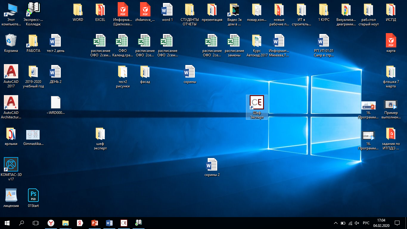407x229 pixels.
Task: Select the карта PDF file
Action: [391, 44]
